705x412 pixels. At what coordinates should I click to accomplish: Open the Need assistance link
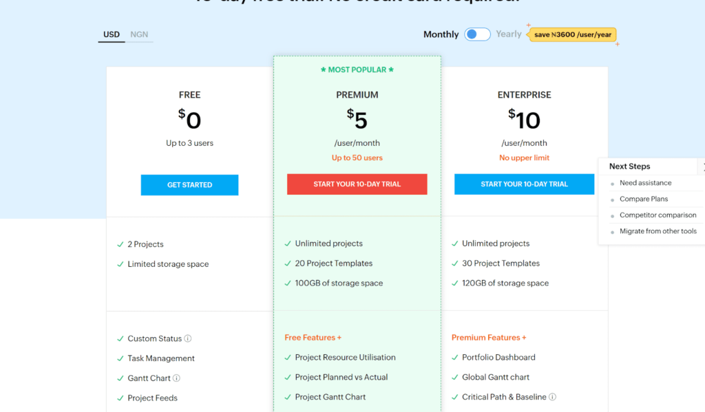[645, 183]
